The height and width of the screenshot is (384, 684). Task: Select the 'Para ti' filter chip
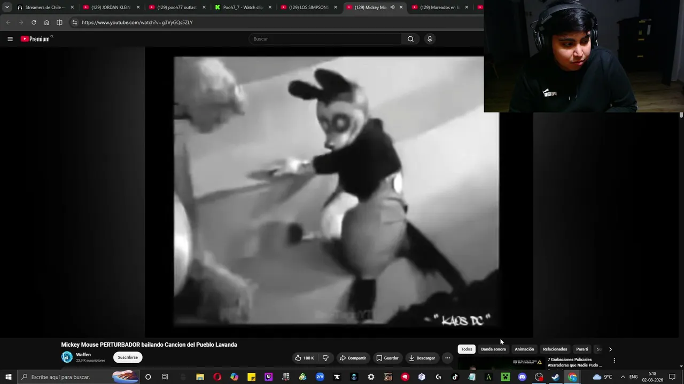(x=582, y=349)
